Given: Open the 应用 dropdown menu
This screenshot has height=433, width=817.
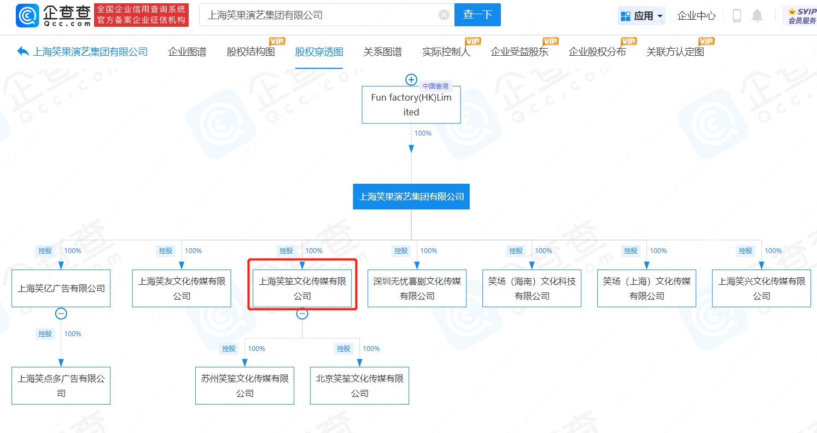Looking at the screenshot, I should click(641, 16).
